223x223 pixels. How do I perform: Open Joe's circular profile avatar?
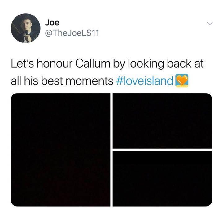point(26,28)
